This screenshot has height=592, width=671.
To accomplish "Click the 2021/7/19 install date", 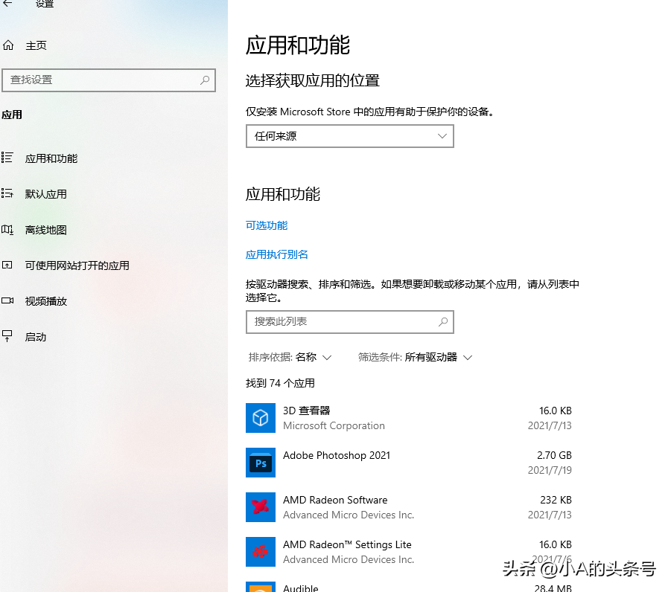I will coord(550,470).
